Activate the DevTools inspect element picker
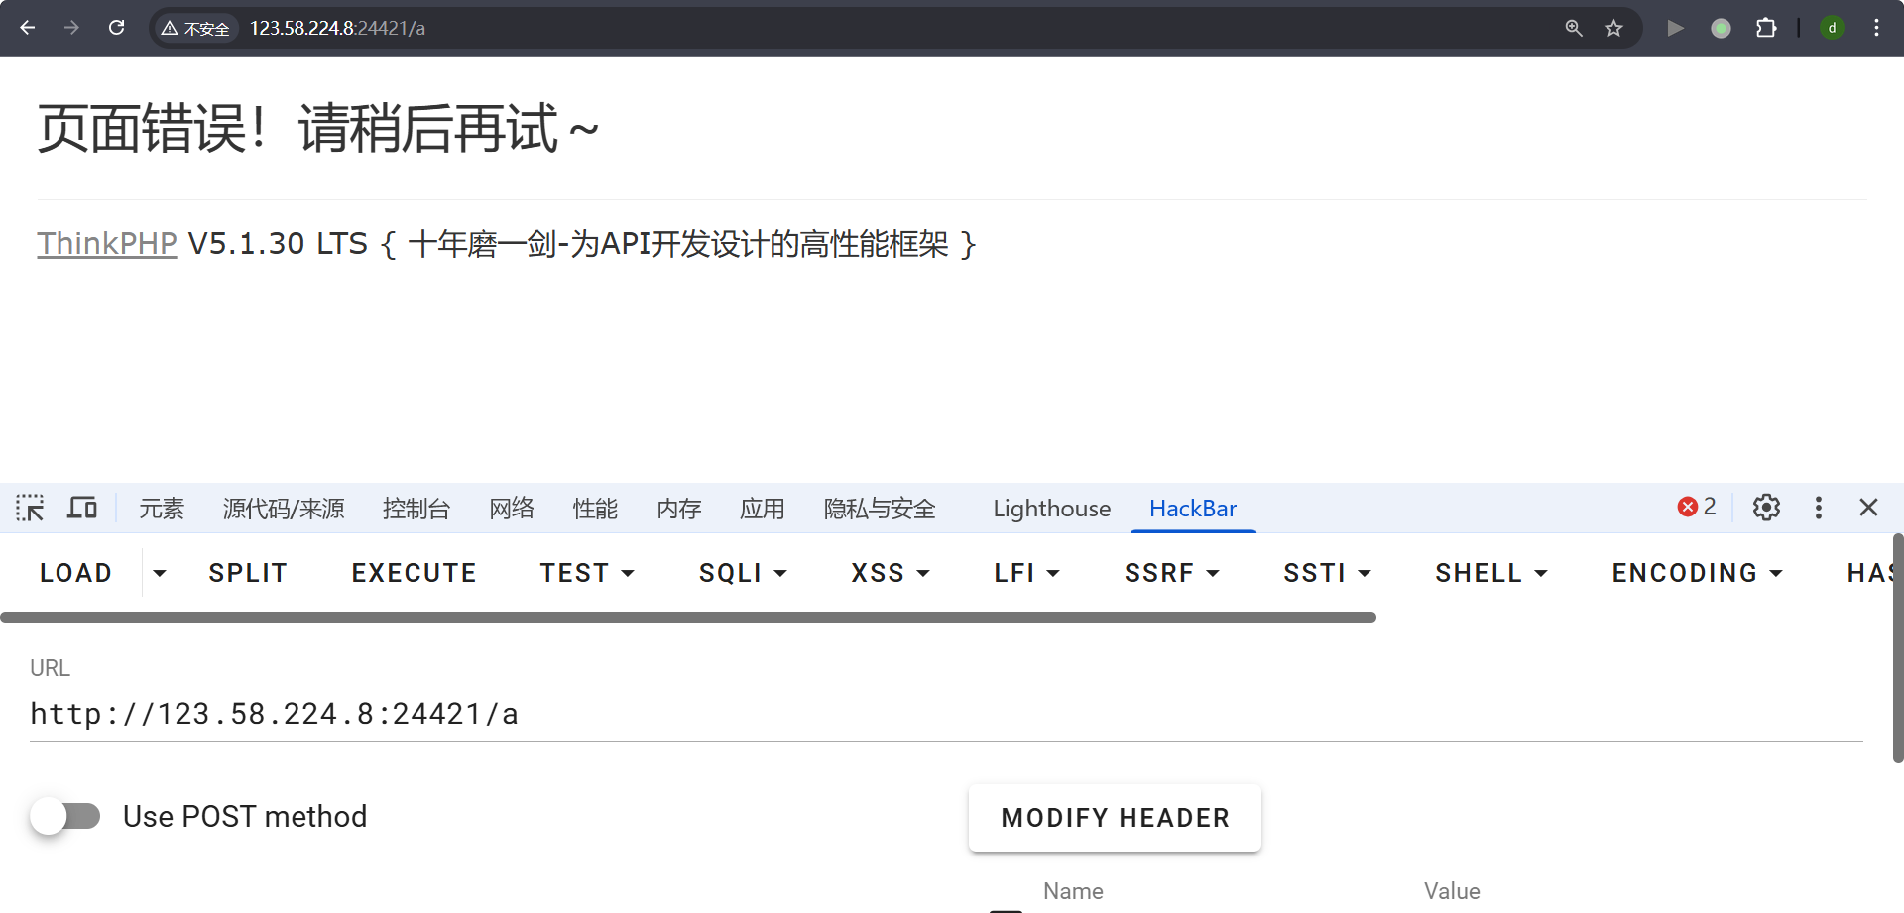This screenshot has height=913, width=1904. point(30,509)
